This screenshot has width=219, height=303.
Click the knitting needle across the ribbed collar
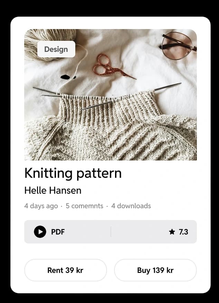click(x=97, y=105)
